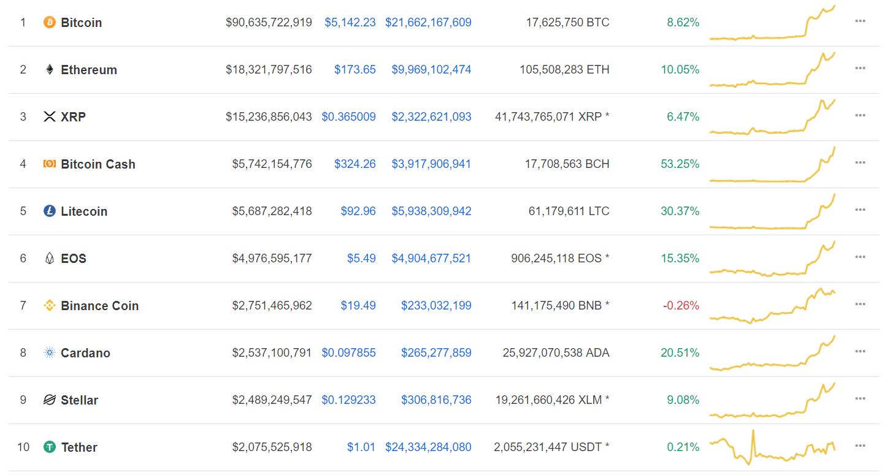Open the Ethereum 7-day price sparkline chart

pyautogui.click(x=772, y=69)
